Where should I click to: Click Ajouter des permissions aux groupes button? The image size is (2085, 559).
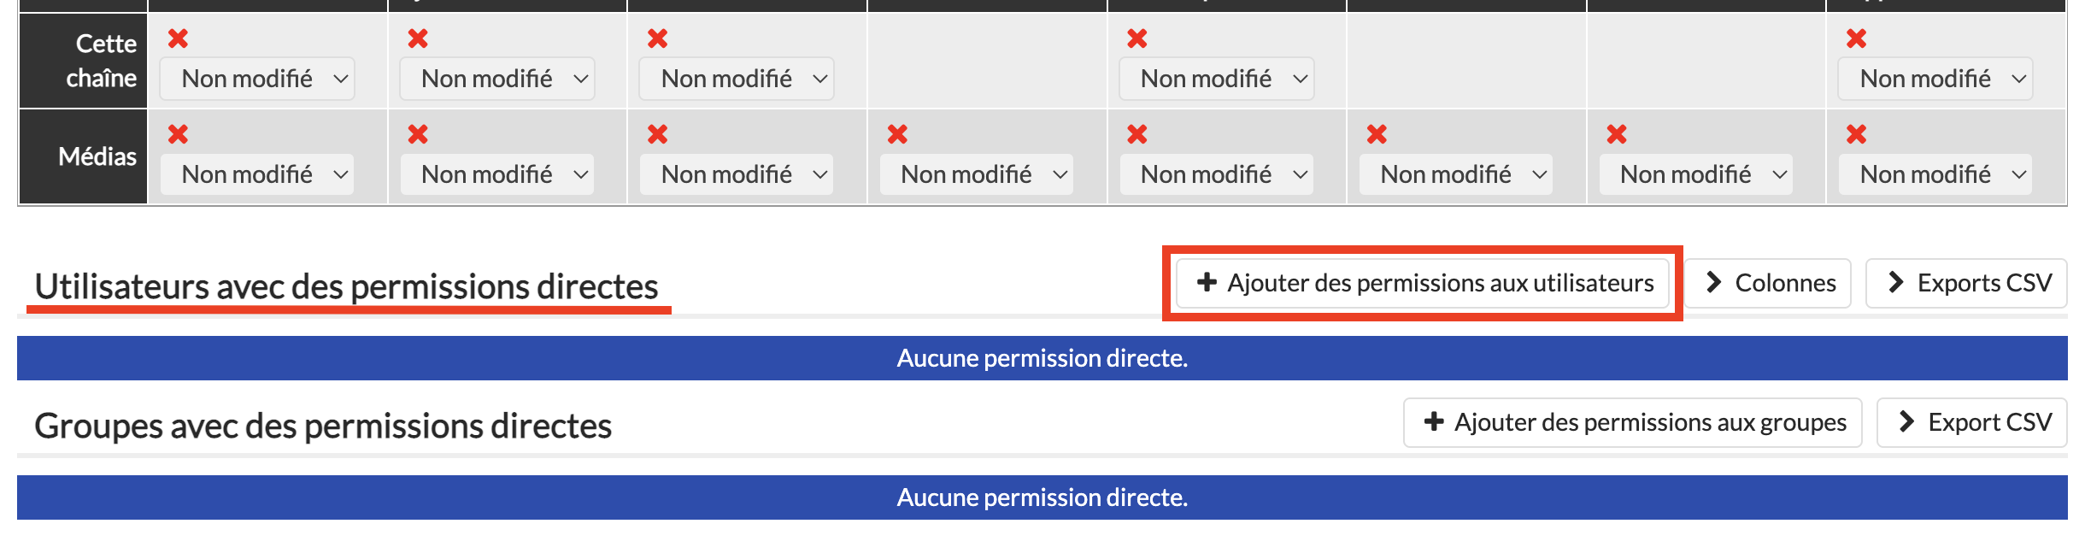(1632, 422)
